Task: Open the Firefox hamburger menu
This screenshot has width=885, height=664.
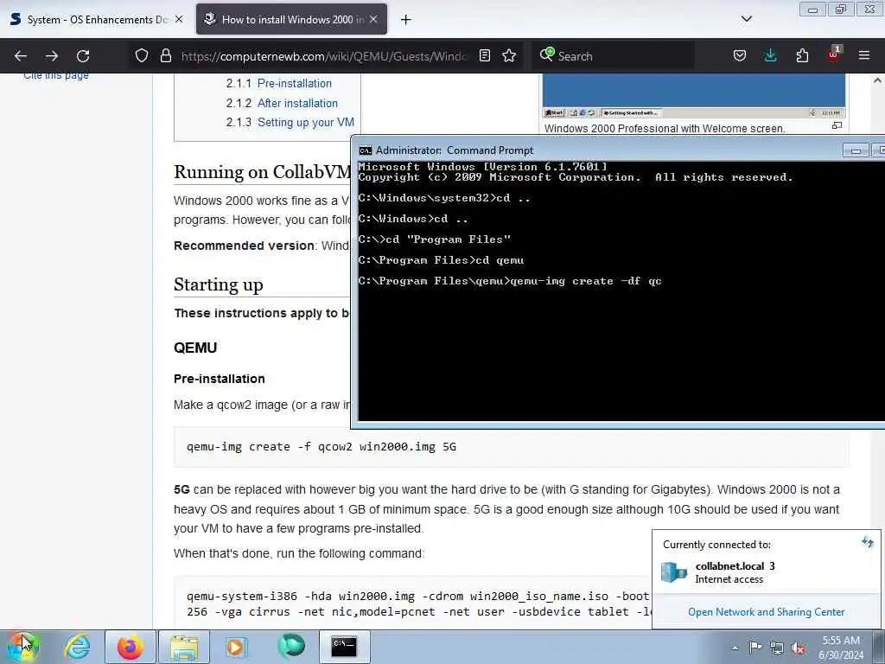Action: pyautogui.click(x=864, y=55)
